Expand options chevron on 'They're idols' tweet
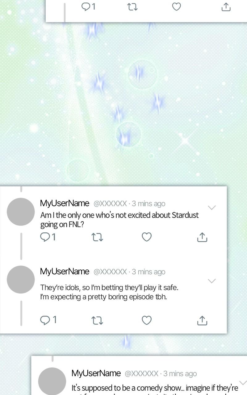 pyautogui.click(x=211, y=281)
